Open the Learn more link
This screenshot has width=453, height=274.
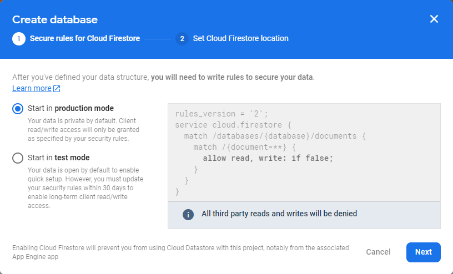[32, 88]
